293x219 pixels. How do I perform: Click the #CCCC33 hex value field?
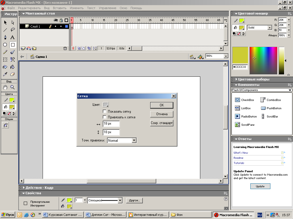coord(240,67)
